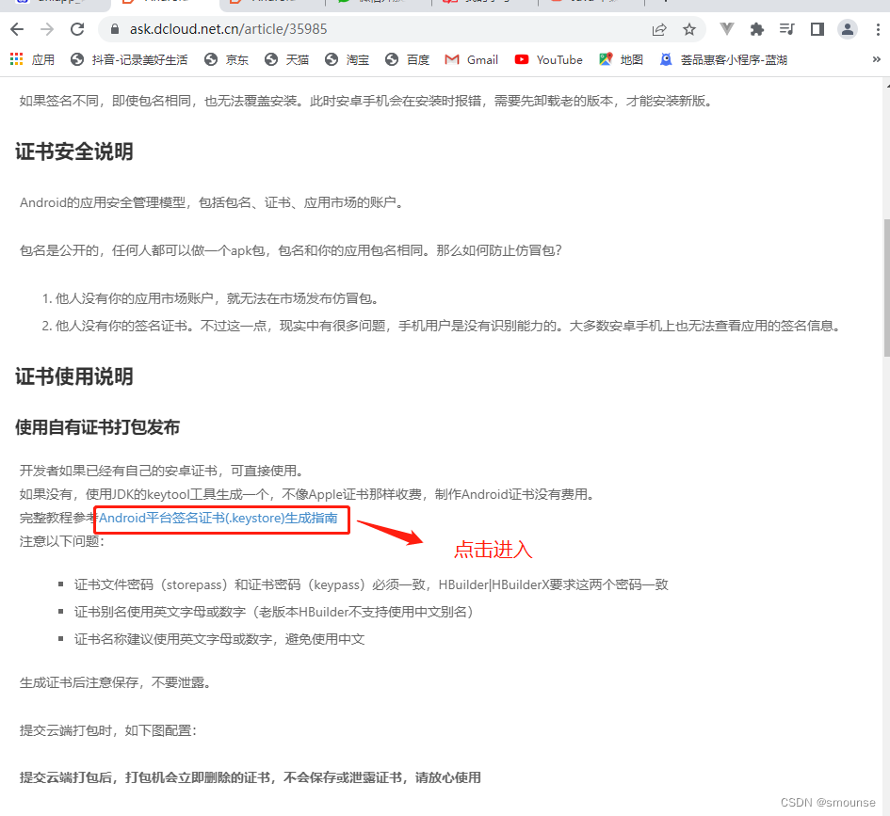Click top paragraph starting 如果签名不同
The image size is (890, 816).
pyautogui.click(x=366, y=101)
